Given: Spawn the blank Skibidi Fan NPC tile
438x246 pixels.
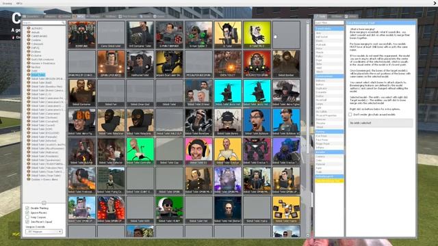Looking at the screenshot, I should pos(111,93).
